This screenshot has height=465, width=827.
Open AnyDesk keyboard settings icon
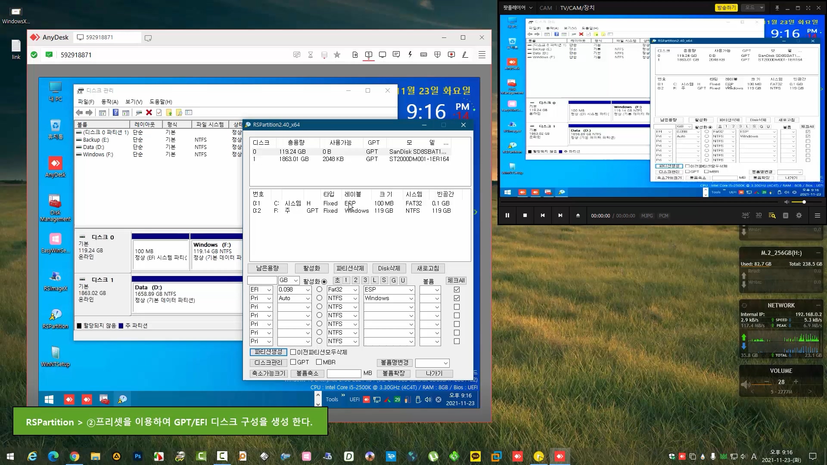(424, 55)
